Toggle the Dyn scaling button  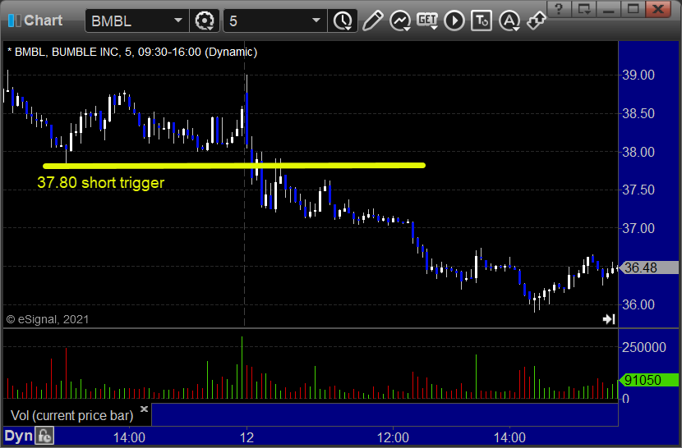[x=19, y=436]
